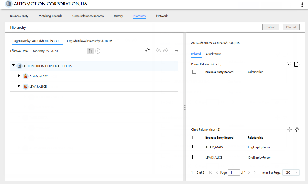Open the Business Entity tab

click(x=19, y=16)
